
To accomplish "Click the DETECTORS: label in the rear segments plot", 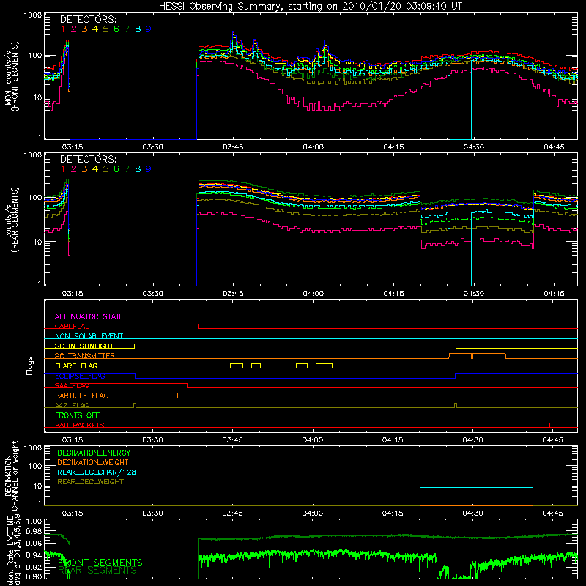I will click(88, 159).
